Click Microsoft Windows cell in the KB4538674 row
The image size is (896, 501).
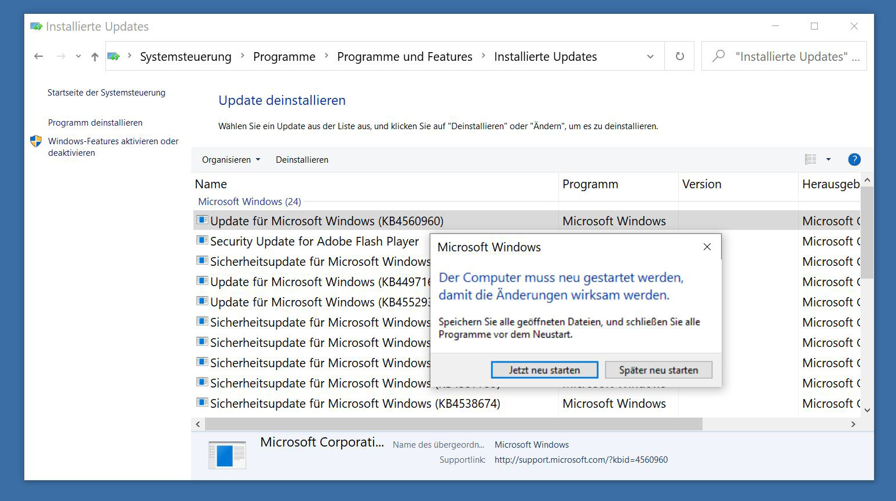(614, 404)
